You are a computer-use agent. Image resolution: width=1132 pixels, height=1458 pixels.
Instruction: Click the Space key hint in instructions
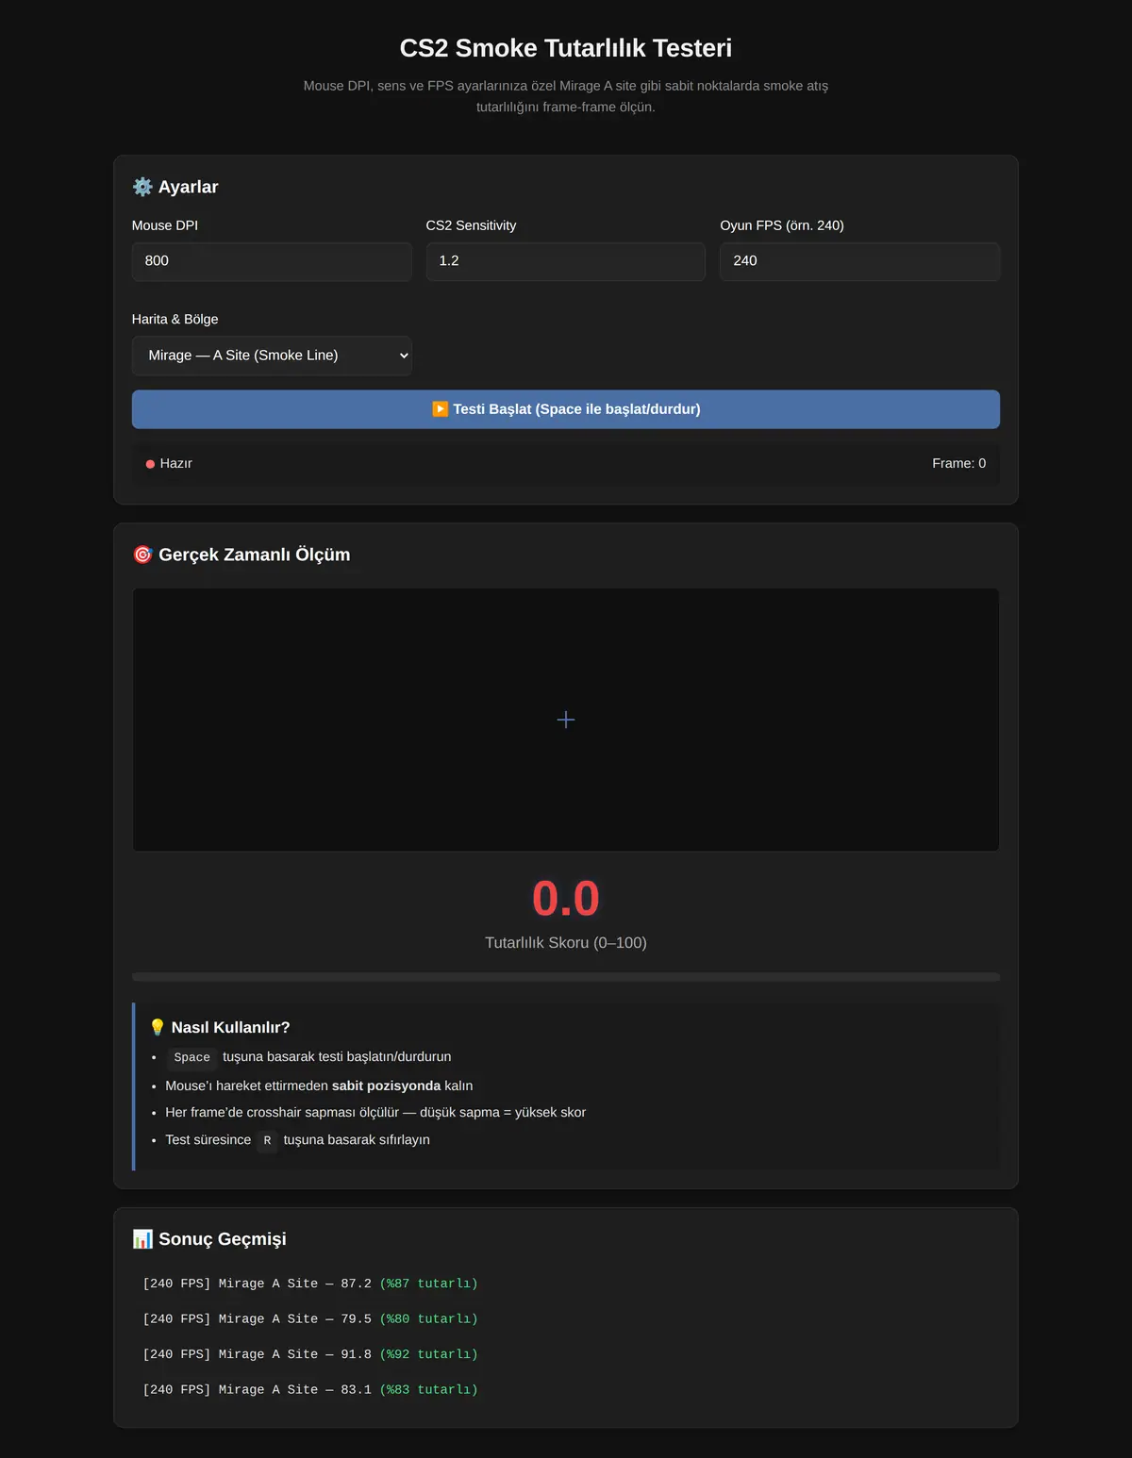pos(192,1057)
